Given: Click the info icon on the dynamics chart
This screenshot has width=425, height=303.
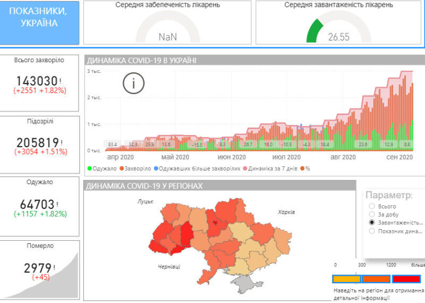Looking at the screenshot, I should coord(134,83).
